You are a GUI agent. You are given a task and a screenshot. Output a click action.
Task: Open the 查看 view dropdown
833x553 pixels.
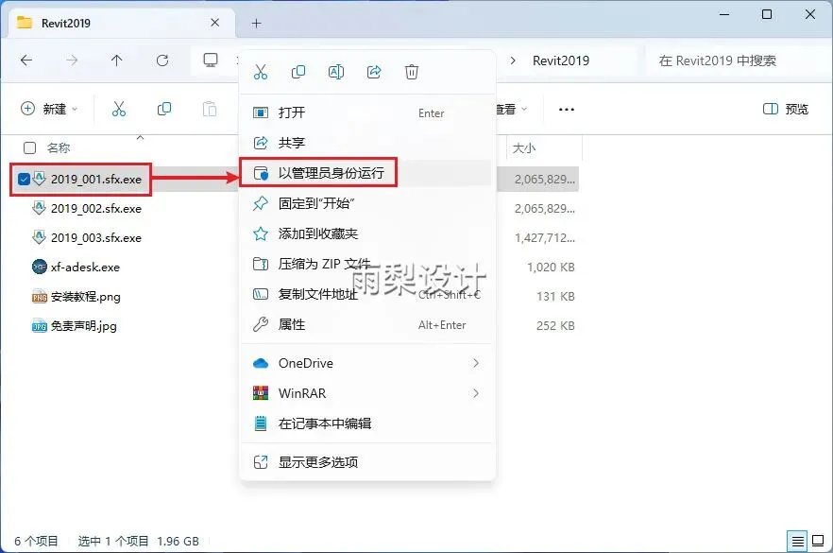(x=512, y=109)
